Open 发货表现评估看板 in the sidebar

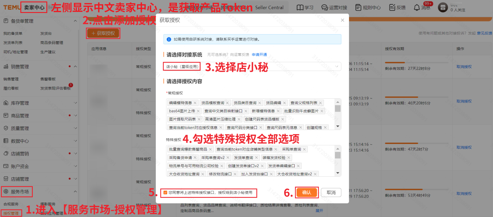pos(56,88)
